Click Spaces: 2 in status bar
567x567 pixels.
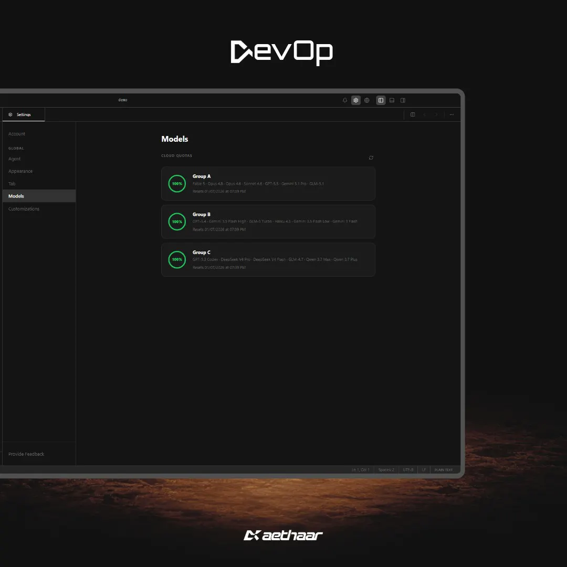coord(386,470)
